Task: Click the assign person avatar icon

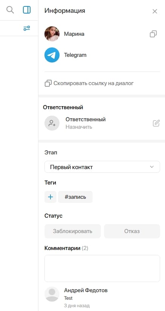Action: [x=52, y=123]
